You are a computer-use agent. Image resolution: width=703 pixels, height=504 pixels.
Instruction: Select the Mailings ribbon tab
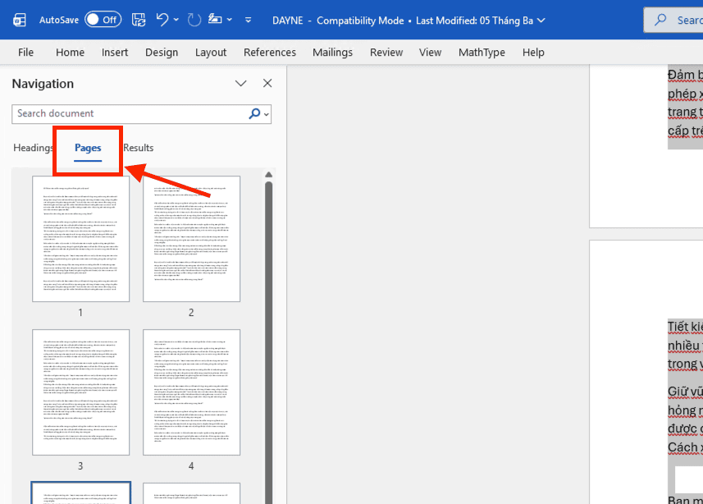[333, 53]
